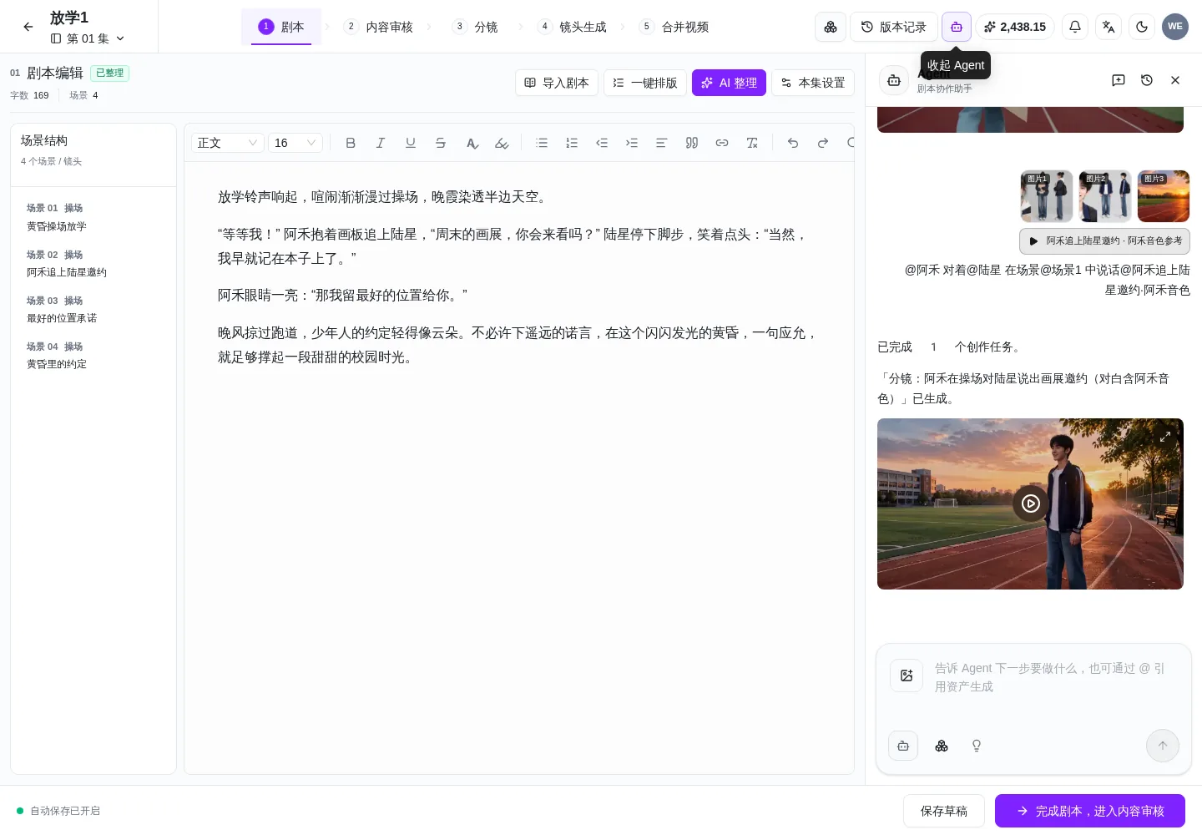Insert a bulleted list
The width and height of the screenshot is (1202, 835).
542,143
